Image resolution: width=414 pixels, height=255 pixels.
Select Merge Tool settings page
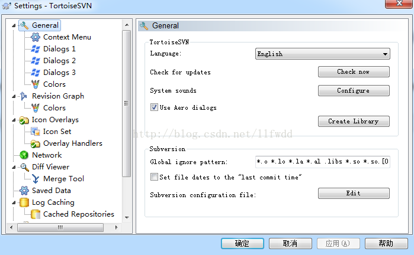[x=63, y=179]
